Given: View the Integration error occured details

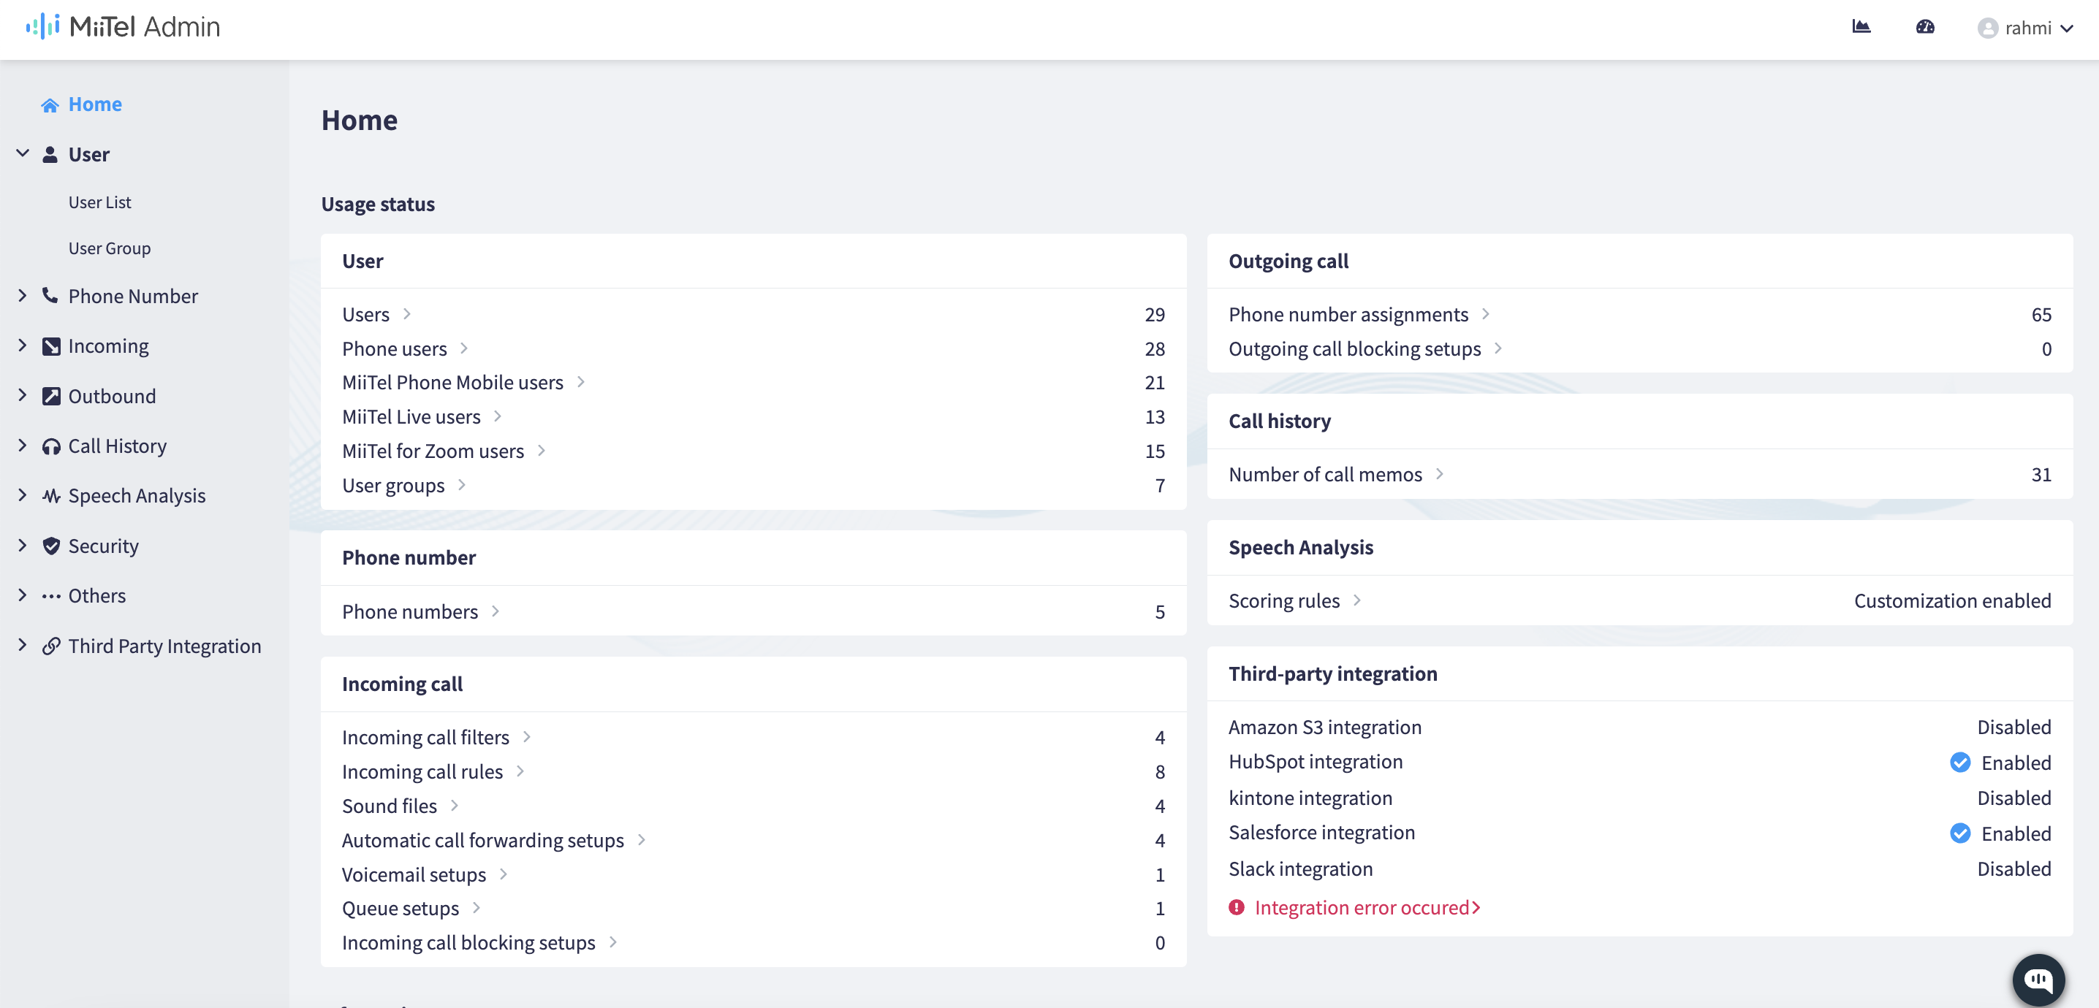Looking at the screenshot, I should 1368,907.
